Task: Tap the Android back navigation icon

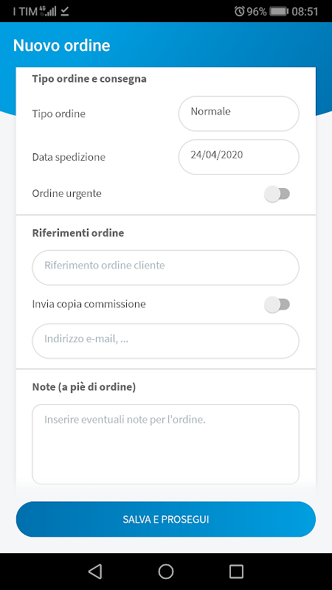Action: tap(95, 571)
